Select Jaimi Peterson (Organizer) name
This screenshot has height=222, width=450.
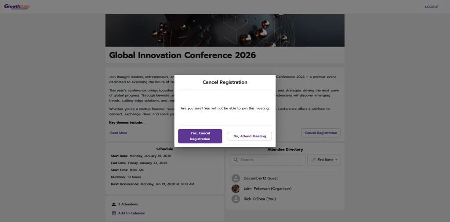[x=267, y=189]
